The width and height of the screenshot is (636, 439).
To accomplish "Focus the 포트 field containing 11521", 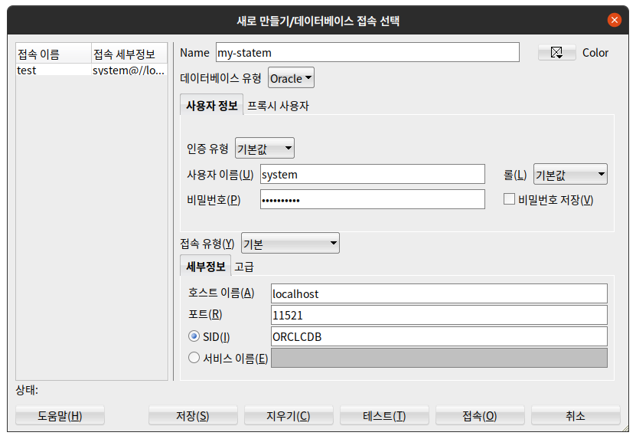I will (x=439, y=315).
